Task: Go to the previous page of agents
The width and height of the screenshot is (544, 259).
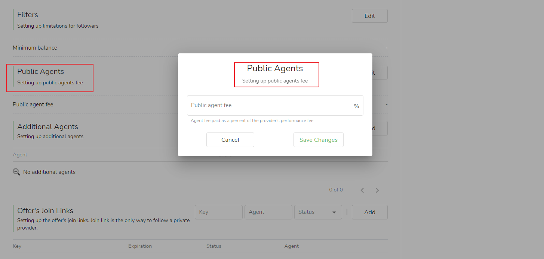Action: (362, 190)
